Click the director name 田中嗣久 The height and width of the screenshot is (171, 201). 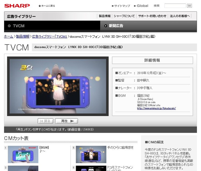coord(143,81)
